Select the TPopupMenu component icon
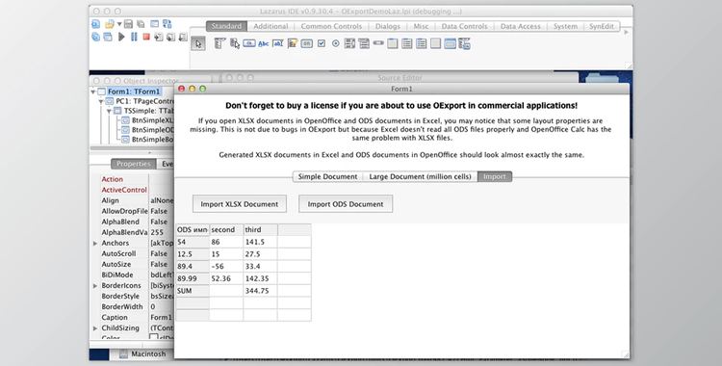Image resolution: width=722 pixels, height=366 pixels. [235, 43]
